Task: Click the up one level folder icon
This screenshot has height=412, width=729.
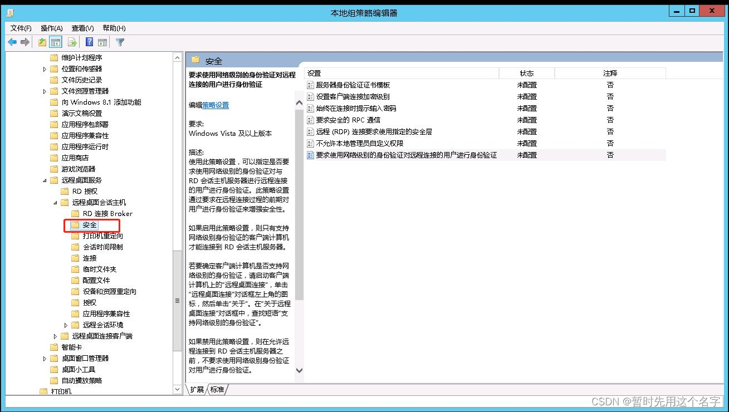Action: 41,42
